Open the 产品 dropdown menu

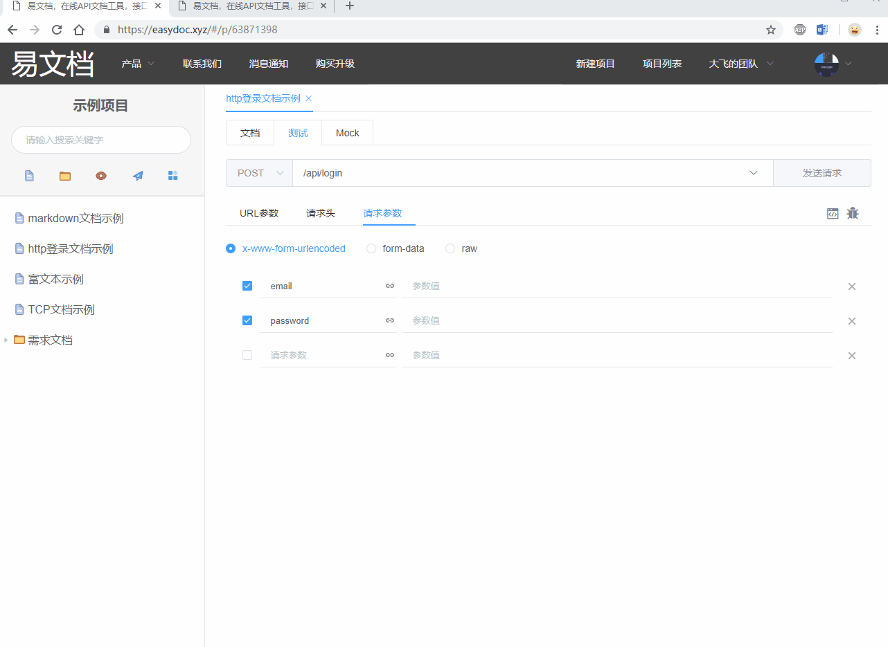pos(138,64)
